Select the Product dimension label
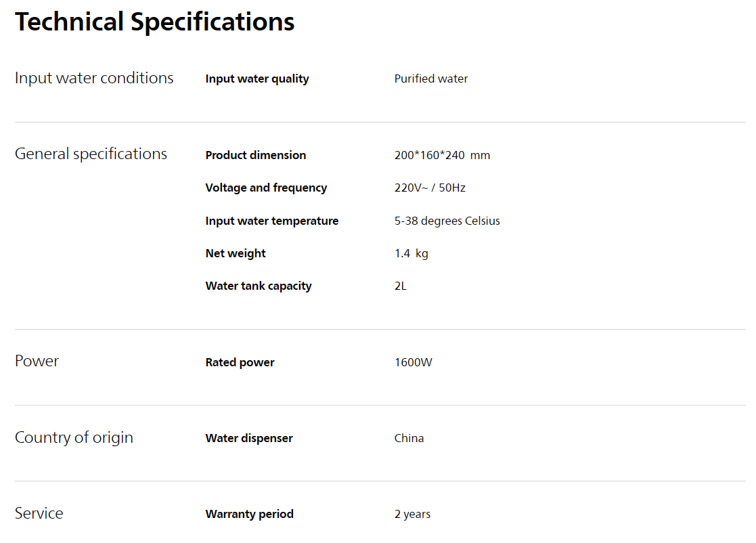Viewport: 756px width, 543px height. click(x=256, y=155)
